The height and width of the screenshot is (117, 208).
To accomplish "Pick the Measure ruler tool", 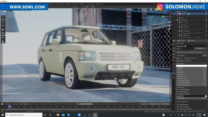I will (3, 42).
